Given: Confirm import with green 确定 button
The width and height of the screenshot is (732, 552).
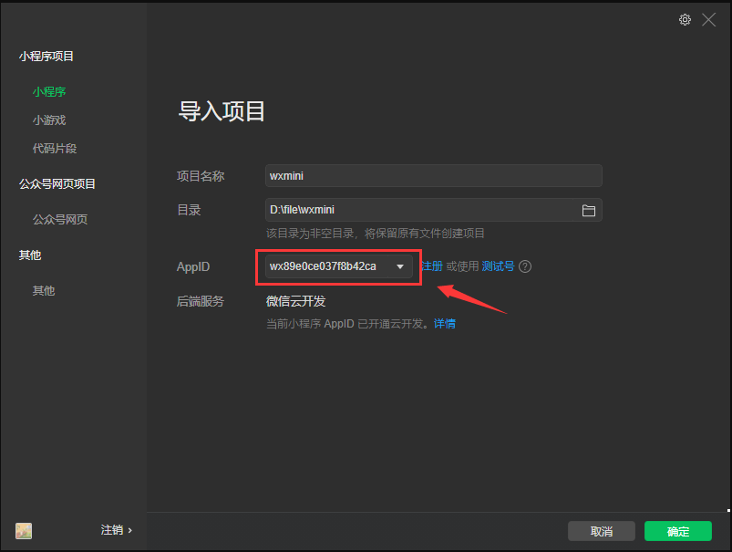Looking at the screenshot, I should [677, 531].
